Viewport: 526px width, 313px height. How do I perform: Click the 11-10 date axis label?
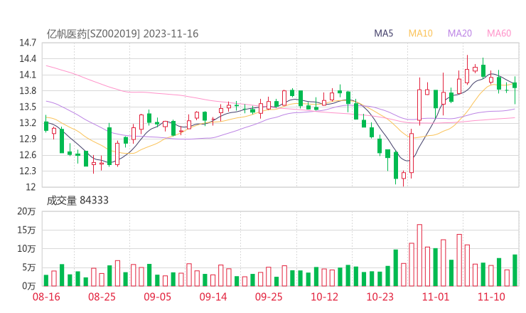point(491,297)
